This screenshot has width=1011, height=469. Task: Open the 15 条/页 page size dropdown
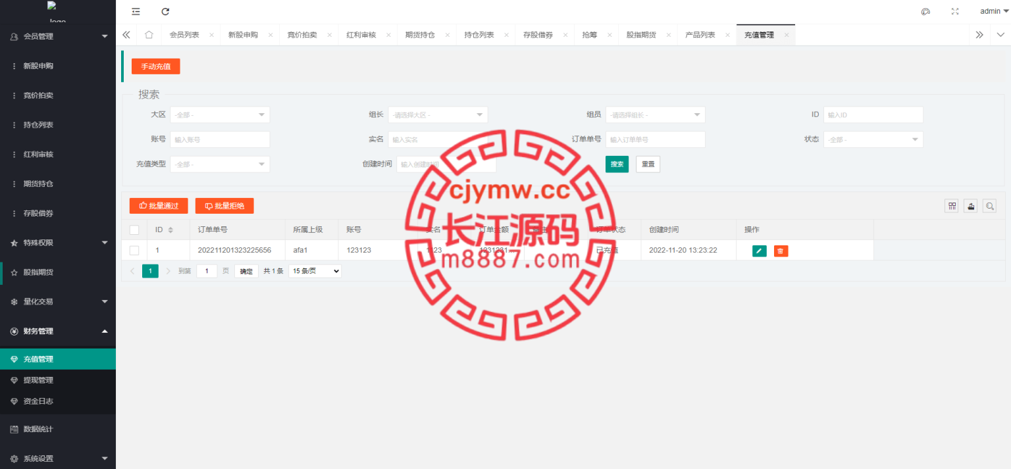coord(315,271)
